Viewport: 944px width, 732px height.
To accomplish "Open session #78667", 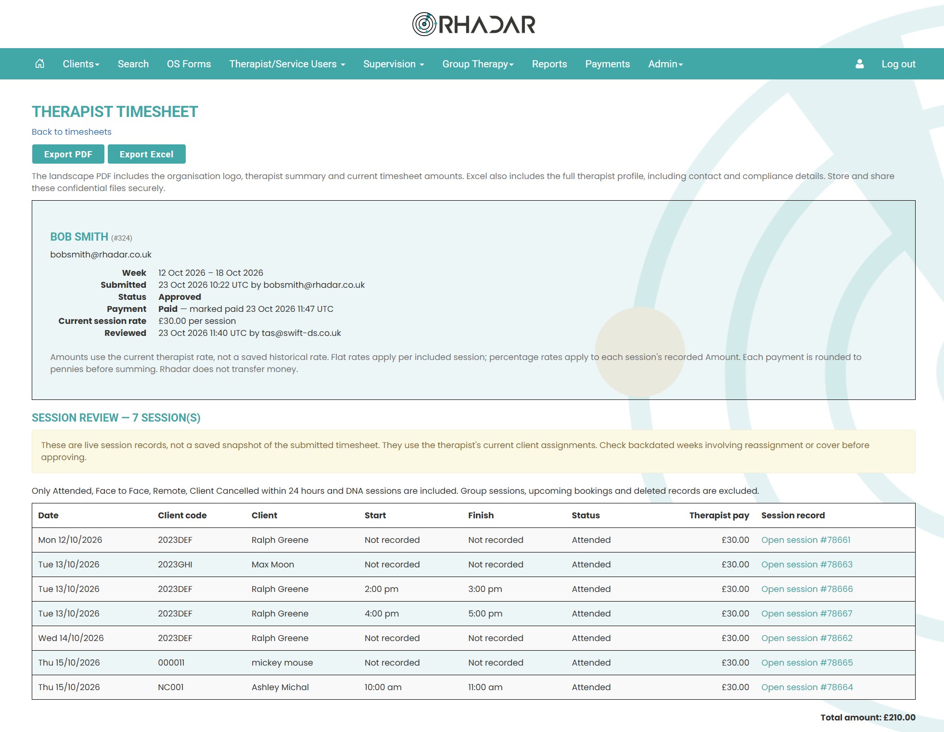I will tap(807, 614).
